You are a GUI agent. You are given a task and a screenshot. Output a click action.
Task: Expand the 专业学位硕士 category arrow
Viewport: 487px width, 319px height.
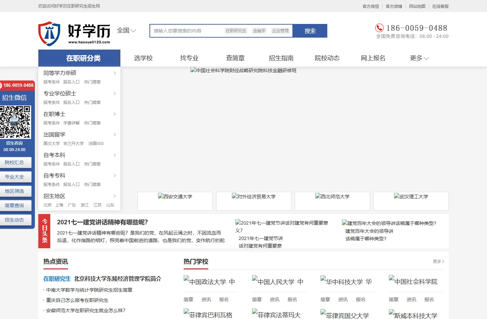115,93
